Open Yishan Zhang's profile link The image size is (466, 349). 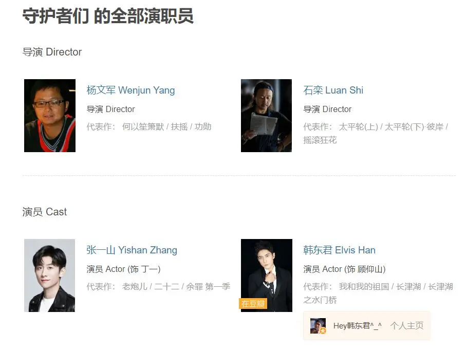pyautogui.click(x=132, y=250)
